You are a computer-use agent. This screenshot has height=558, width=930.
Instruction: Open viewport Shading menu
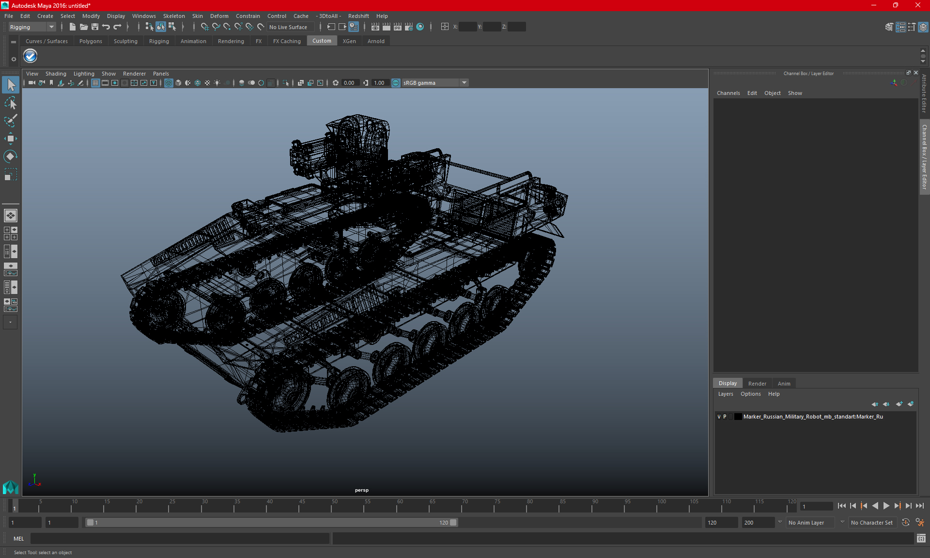coord(56,74)
